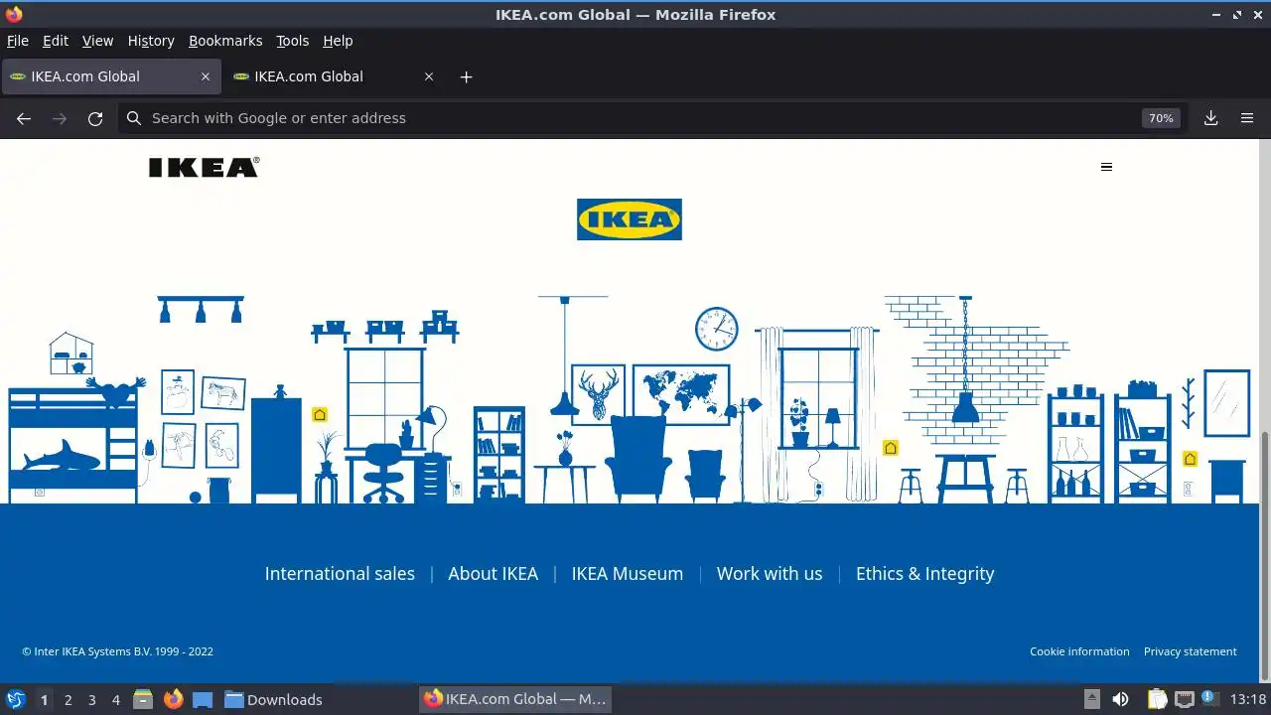Switch to workspace 2 in the taskbar

coord(68,700)
